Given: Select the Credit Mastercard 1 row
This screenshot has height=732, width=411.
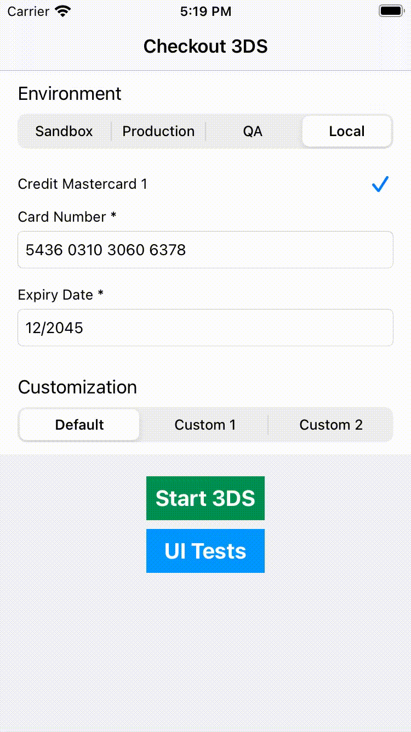Looking at the screenshot, I should (206, 184).
